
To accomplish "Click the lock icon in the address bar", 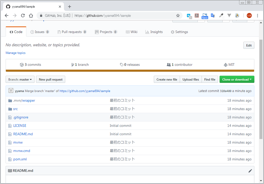I will tap(41, 15).
